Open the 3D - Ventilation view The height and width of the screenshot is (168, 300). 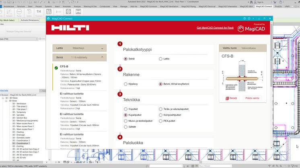pos(19,103)
